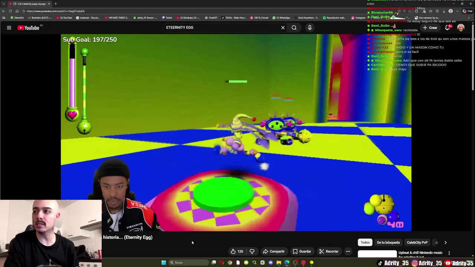
Task: Share the video using Compartir
Action: 274,251
